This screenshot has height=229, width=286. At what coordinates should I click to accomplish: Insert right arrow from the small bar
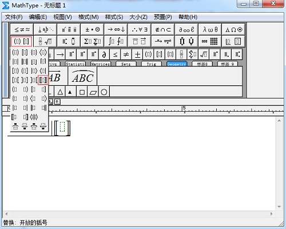(x=60, y=54)
